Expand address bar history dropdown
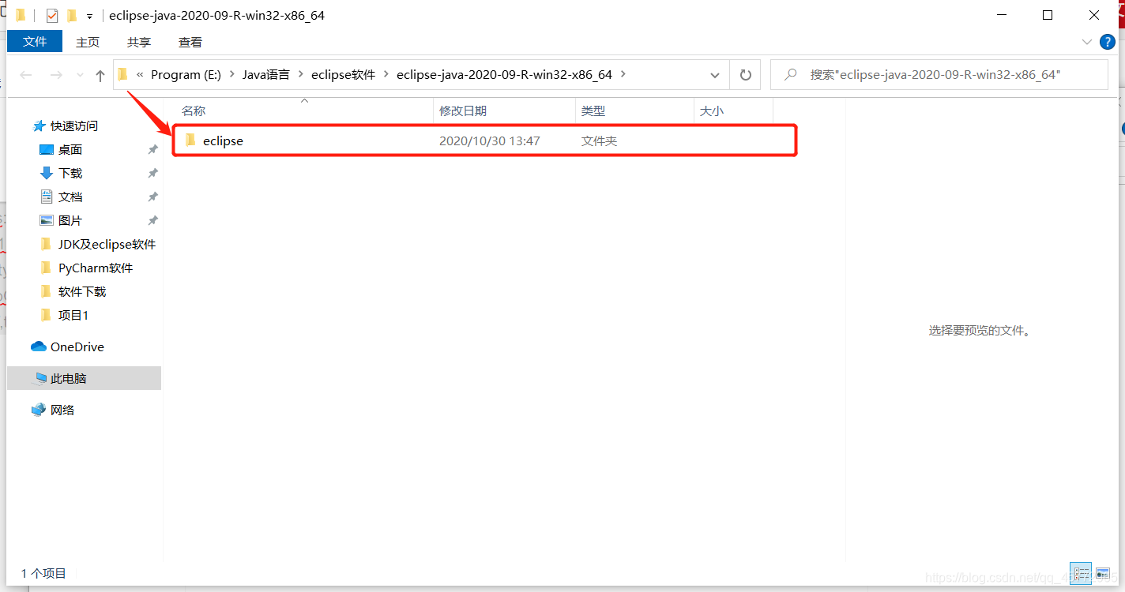The height and width of the screenshot is (592, 1125). [x=715, y=75]
